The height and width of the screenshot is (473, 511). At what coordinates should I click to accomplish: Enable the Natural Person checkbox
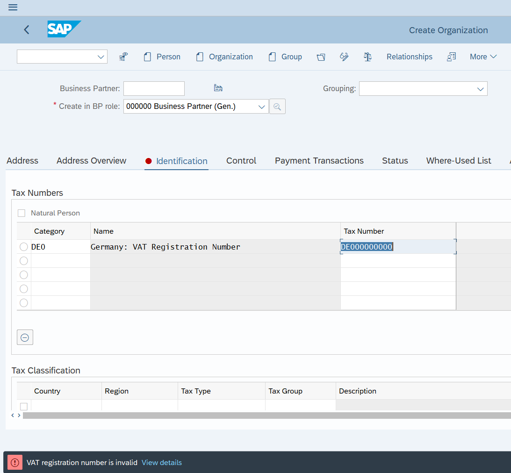[22, 213]
